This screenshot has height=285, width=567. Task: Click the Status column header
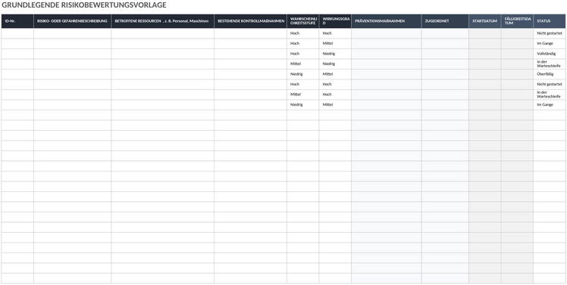(x=550, y=21)
